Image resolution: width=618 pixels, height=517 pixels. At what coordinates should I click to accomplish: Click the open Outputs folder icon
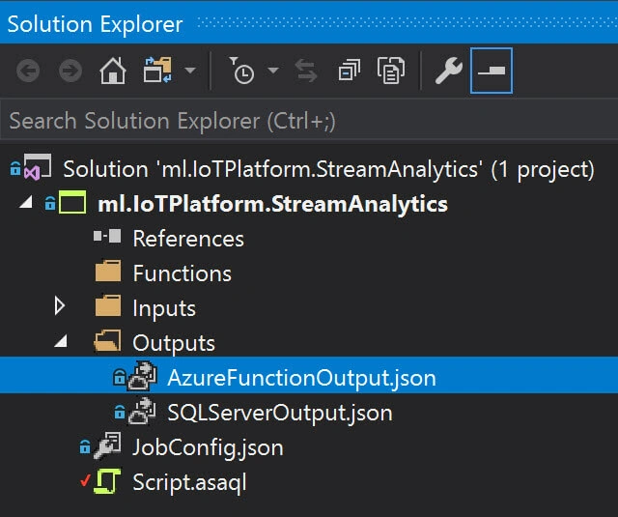pyautogui.click(x=107, y=341)
